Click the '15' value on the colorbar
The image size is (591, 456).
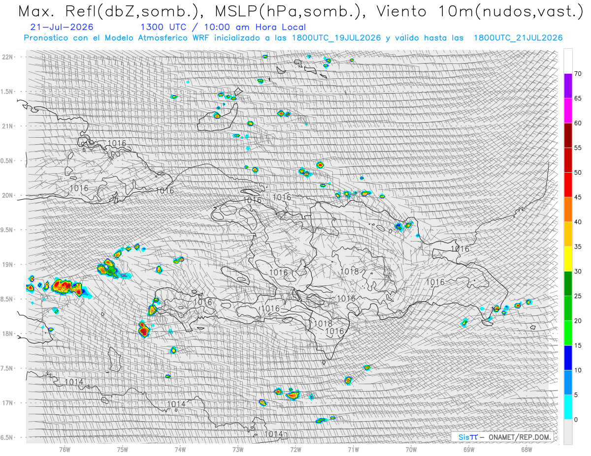[x=578, y=345]
